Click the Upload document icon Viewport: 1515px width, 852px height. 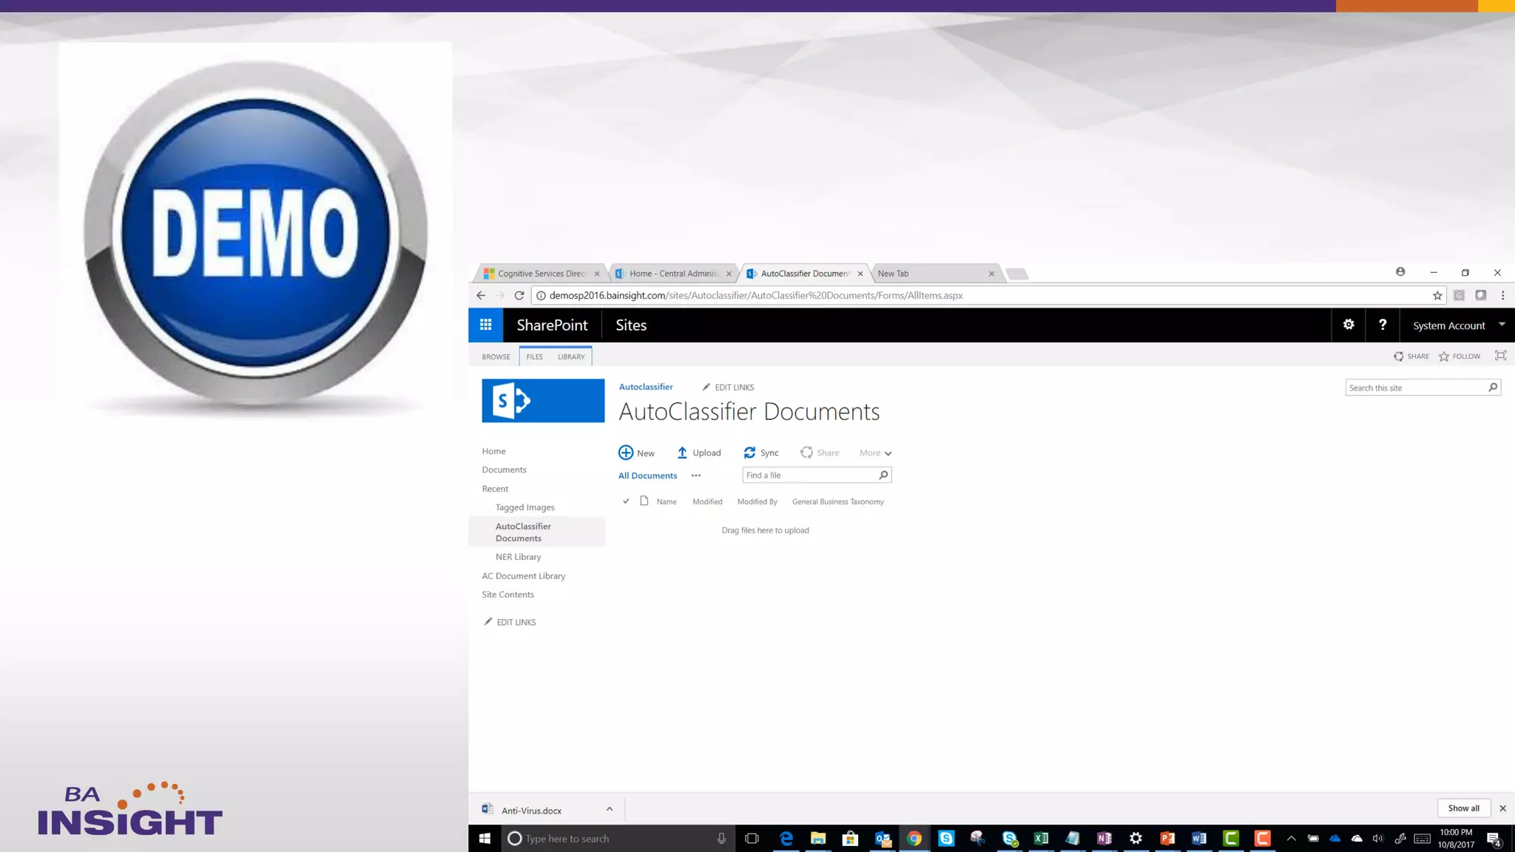coord(682,453)
